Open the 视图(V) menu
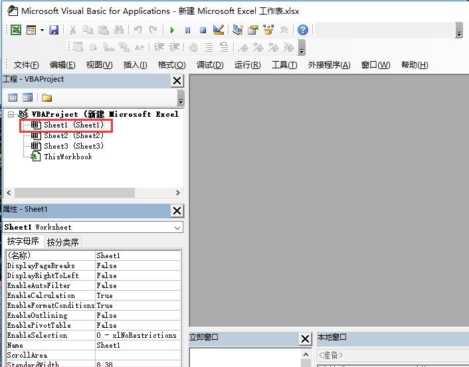469x367 pixels. (x=99, y=65)
